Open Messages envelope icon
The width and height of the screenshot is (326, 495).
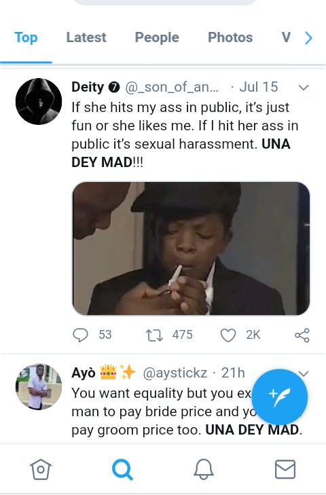tap(285, 469)
